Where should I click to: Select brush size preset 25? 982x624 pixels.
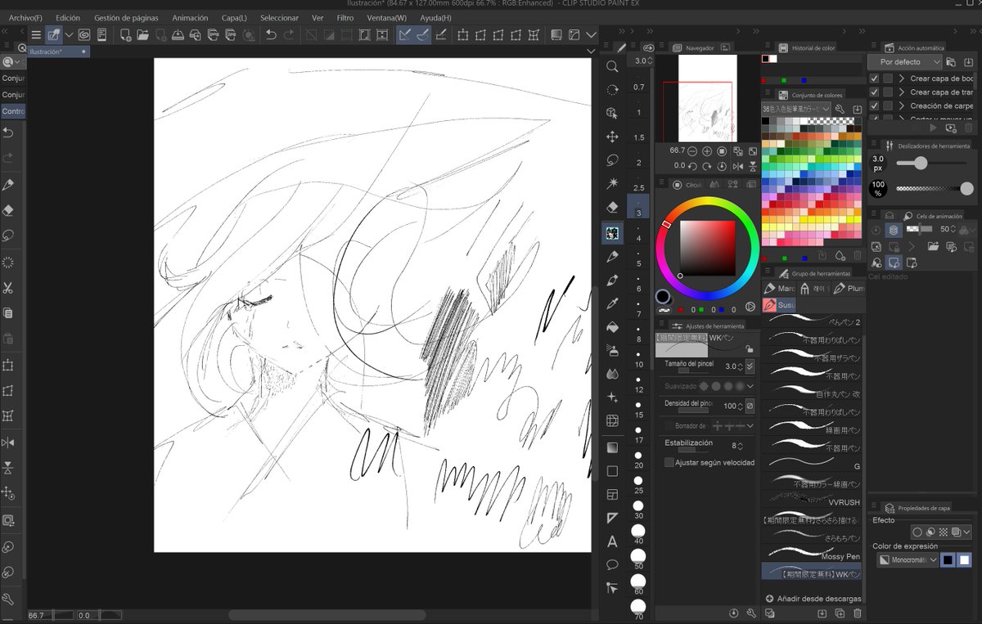point(638,484)
